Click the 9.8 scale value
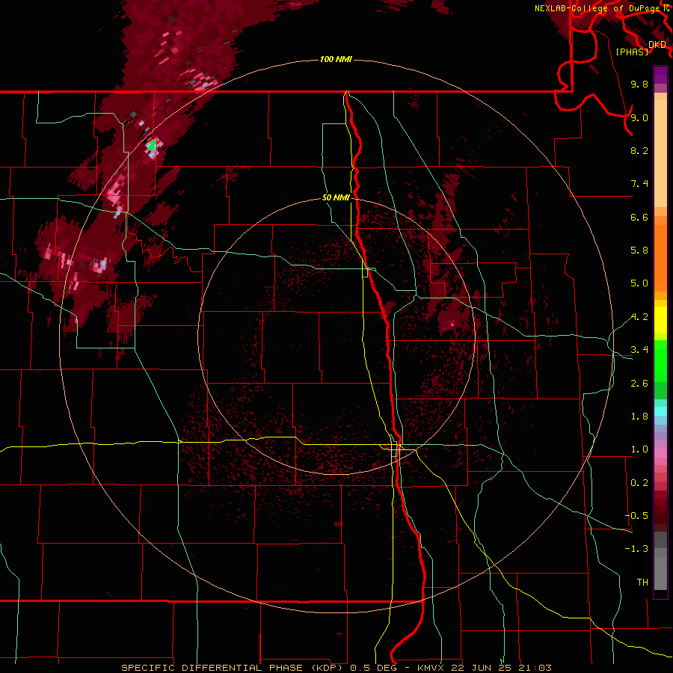Viewport: 673px width, 673px height. (x=639, y=84)
